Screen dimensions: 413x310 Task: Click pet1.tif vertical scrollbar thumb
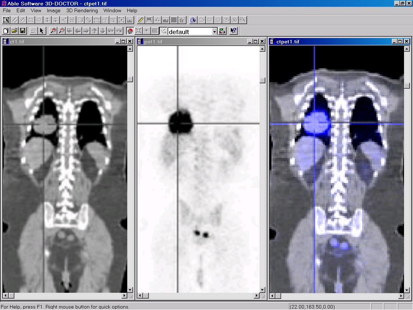262,80
